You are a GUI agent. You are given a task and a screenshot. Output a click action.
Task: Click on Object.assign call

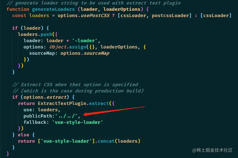point(68,47)
